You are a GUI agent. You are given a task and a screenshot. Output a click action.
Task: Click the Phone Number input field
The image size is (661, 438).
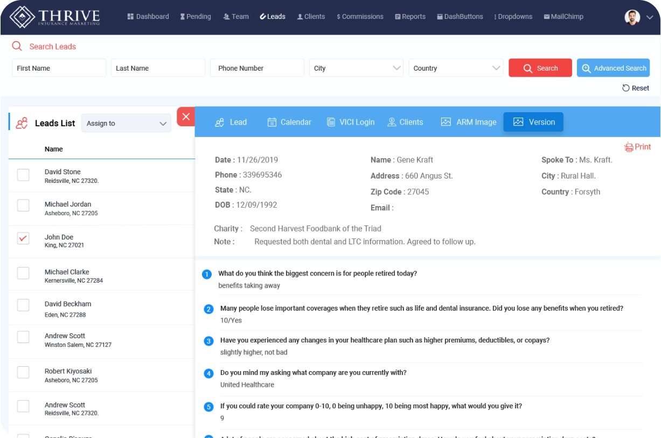258,68
